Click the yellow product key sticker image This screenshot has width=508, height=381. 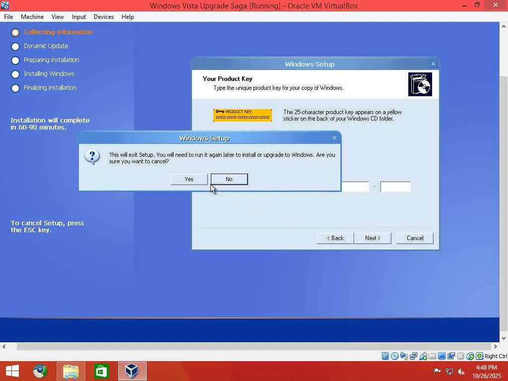coord(242,115)
